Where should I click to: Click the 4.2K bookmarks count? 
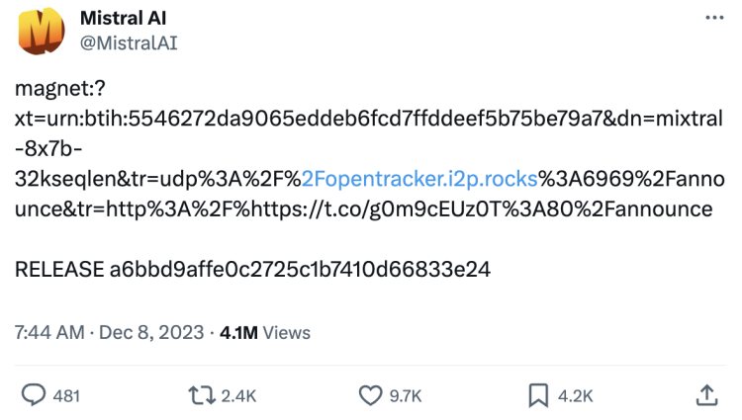pyautogui.click(x=575, y=395)
